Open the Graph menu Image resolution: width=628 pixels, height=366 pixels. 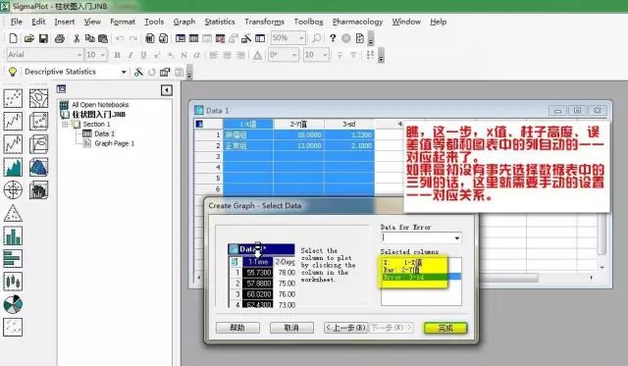184,22
